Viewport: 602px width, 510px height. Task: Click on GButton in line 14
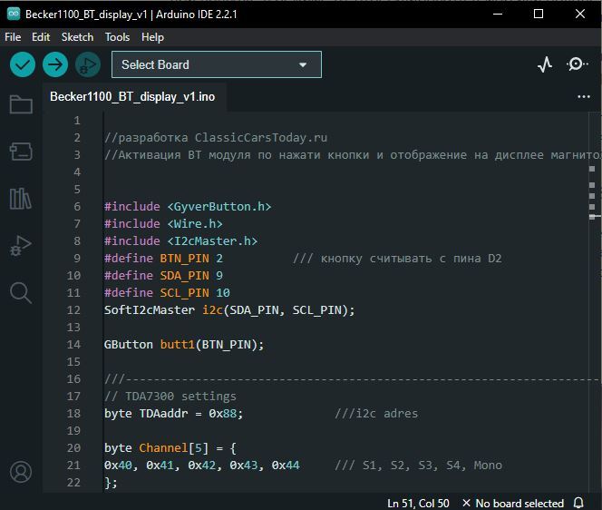click(x=128, y=344)
